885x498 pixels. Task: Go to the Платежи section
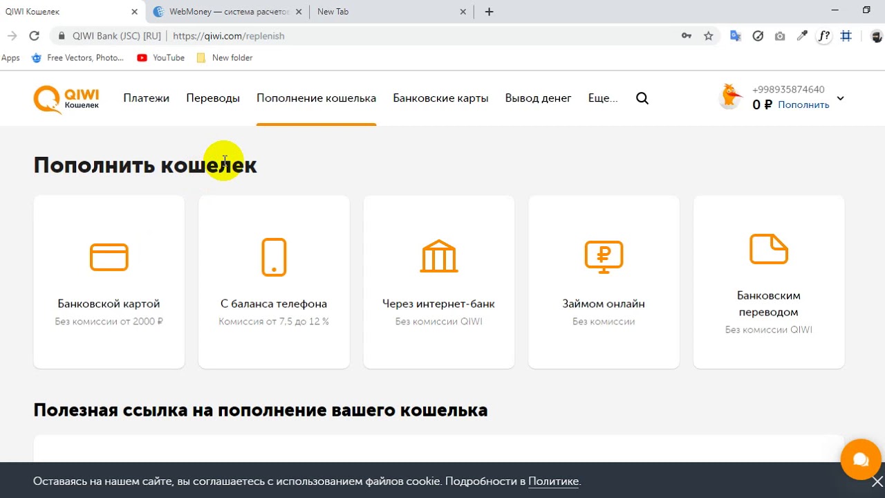147,98
